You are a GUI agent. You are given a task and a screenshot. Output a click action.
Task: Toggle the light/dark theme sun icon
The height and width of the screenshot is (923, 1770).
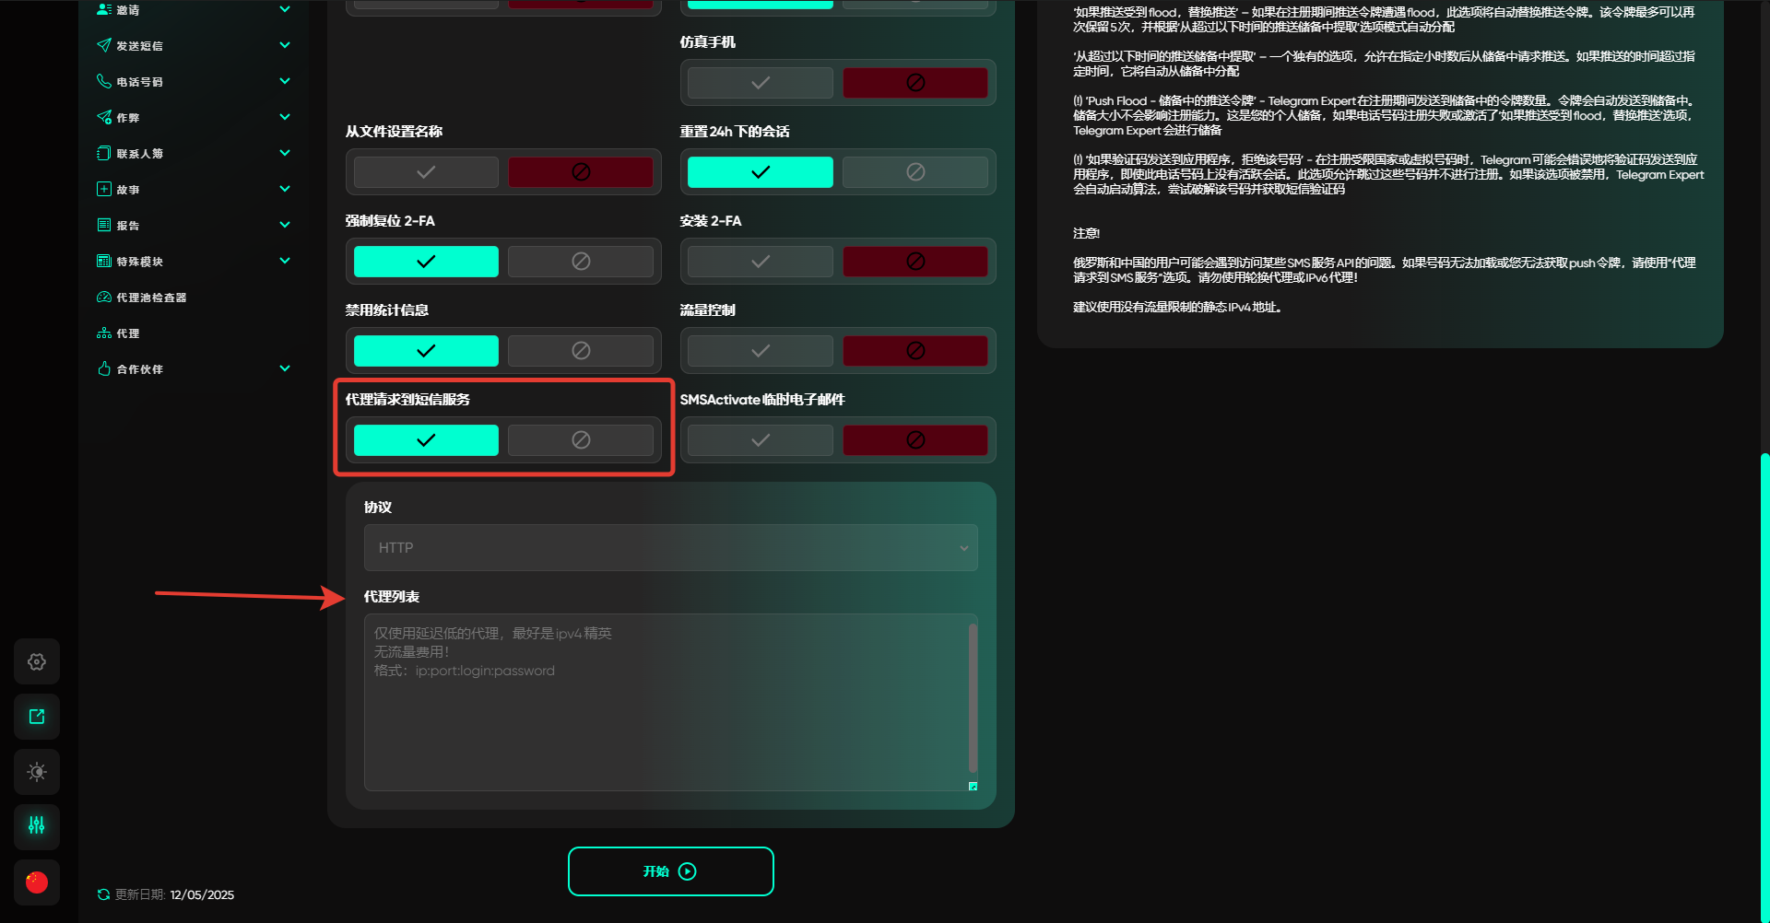coord(37,772)
